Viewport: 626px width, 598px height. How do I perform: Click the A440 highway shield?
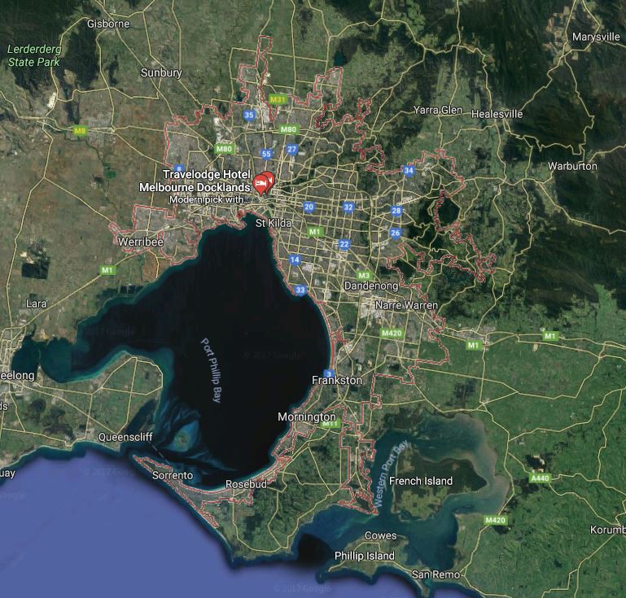539,478
